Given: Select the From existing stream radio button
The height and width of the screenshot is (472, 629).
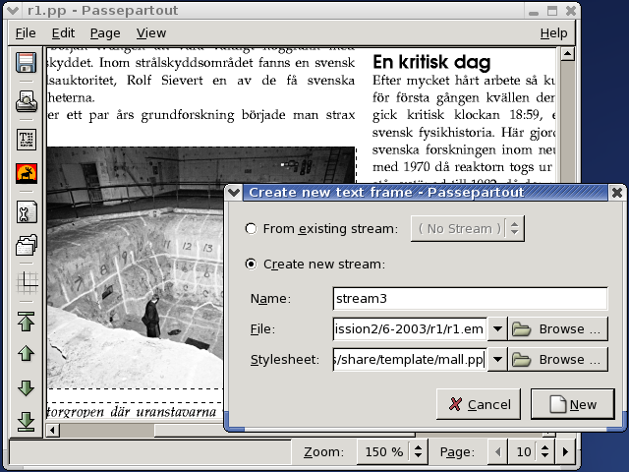Looking at the screenshot, I should tap(252, 229).
